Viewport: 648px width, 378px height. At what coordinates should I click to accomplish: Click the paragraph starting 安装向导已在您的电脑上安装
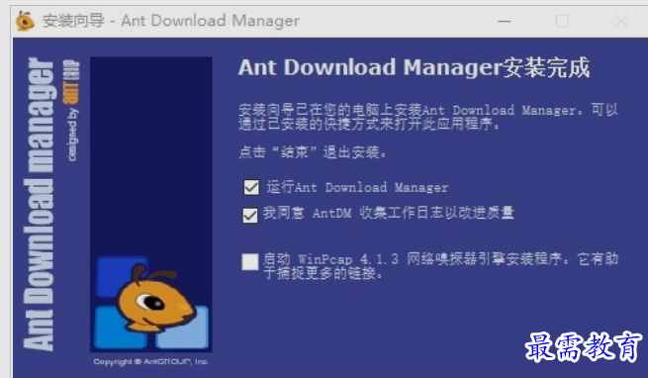428,117
